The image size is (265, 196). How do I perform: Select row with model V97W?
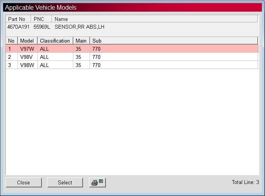[x=132, y=49]
